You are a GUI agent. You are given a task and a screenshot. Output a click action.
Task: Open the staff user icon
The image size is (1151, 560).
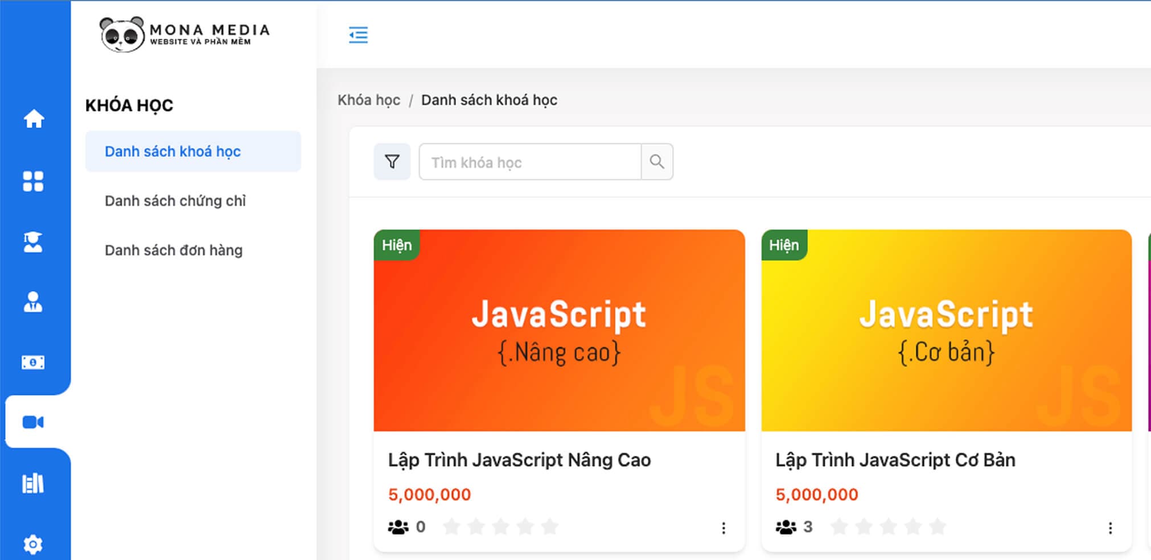[33, 302]
